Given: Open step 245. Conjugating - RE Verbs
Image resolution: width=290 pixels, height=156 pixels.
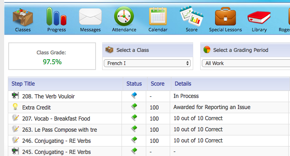Looking at the screenshot, I should pos(56,152).
